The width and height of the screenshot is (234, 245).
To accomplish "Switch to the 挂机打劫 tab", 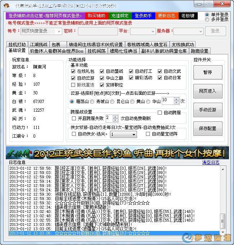I will (x=17, y=45).
